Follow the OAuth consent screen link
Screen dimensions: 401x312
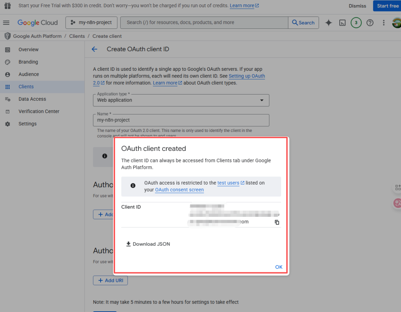click(x=179, y=190)
